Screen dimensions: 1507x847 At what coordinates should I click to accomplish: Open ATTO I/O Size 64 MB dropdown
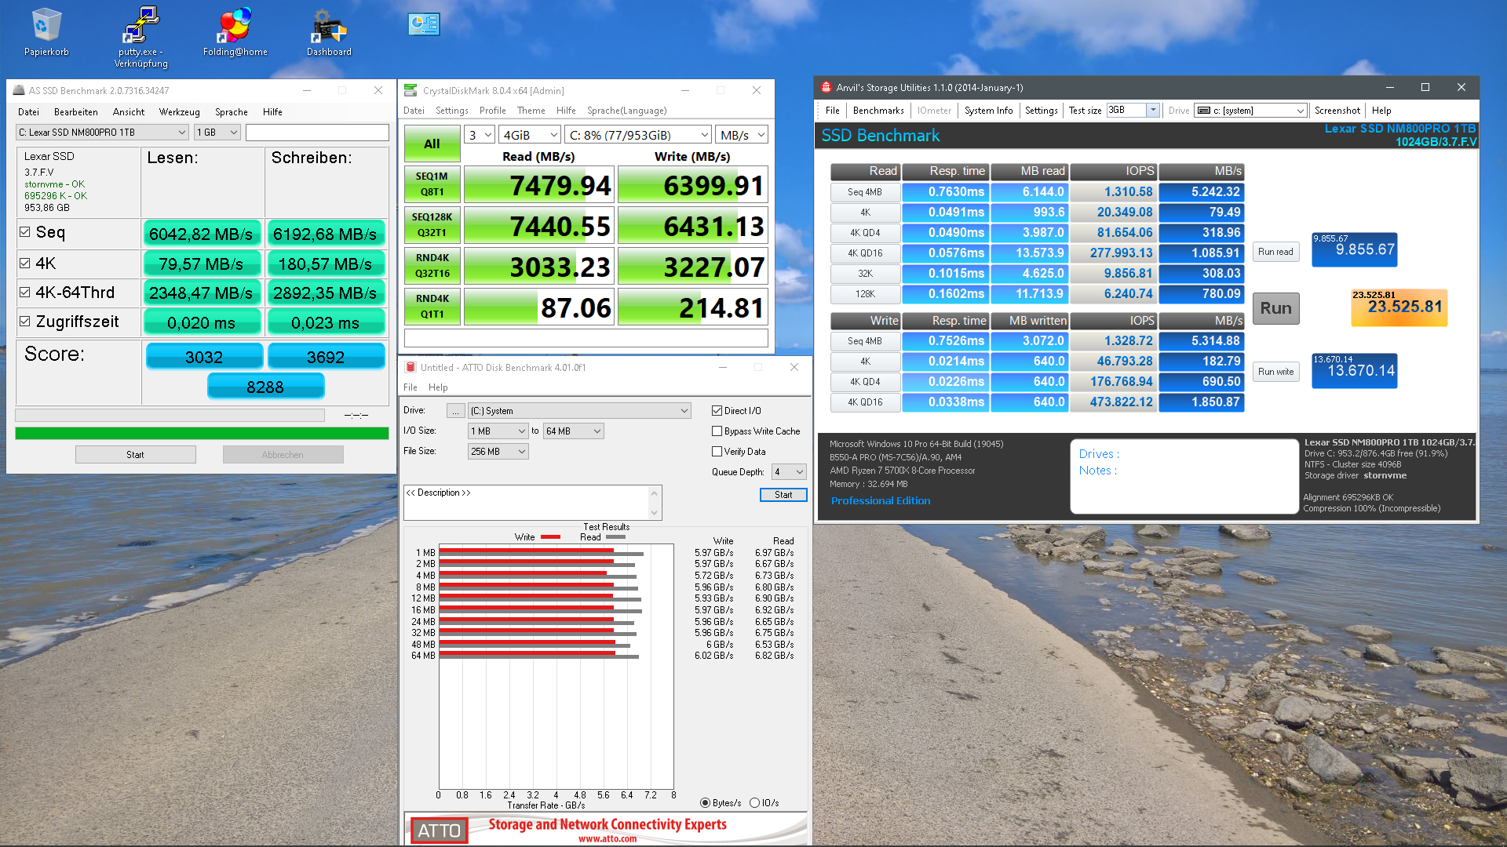[574, 431]
